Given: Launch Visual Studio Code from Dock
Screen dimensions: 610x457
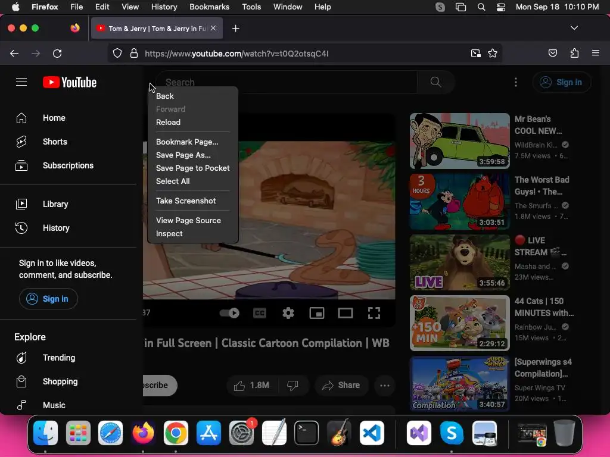Looking at the screenshot, I should 372,433.
